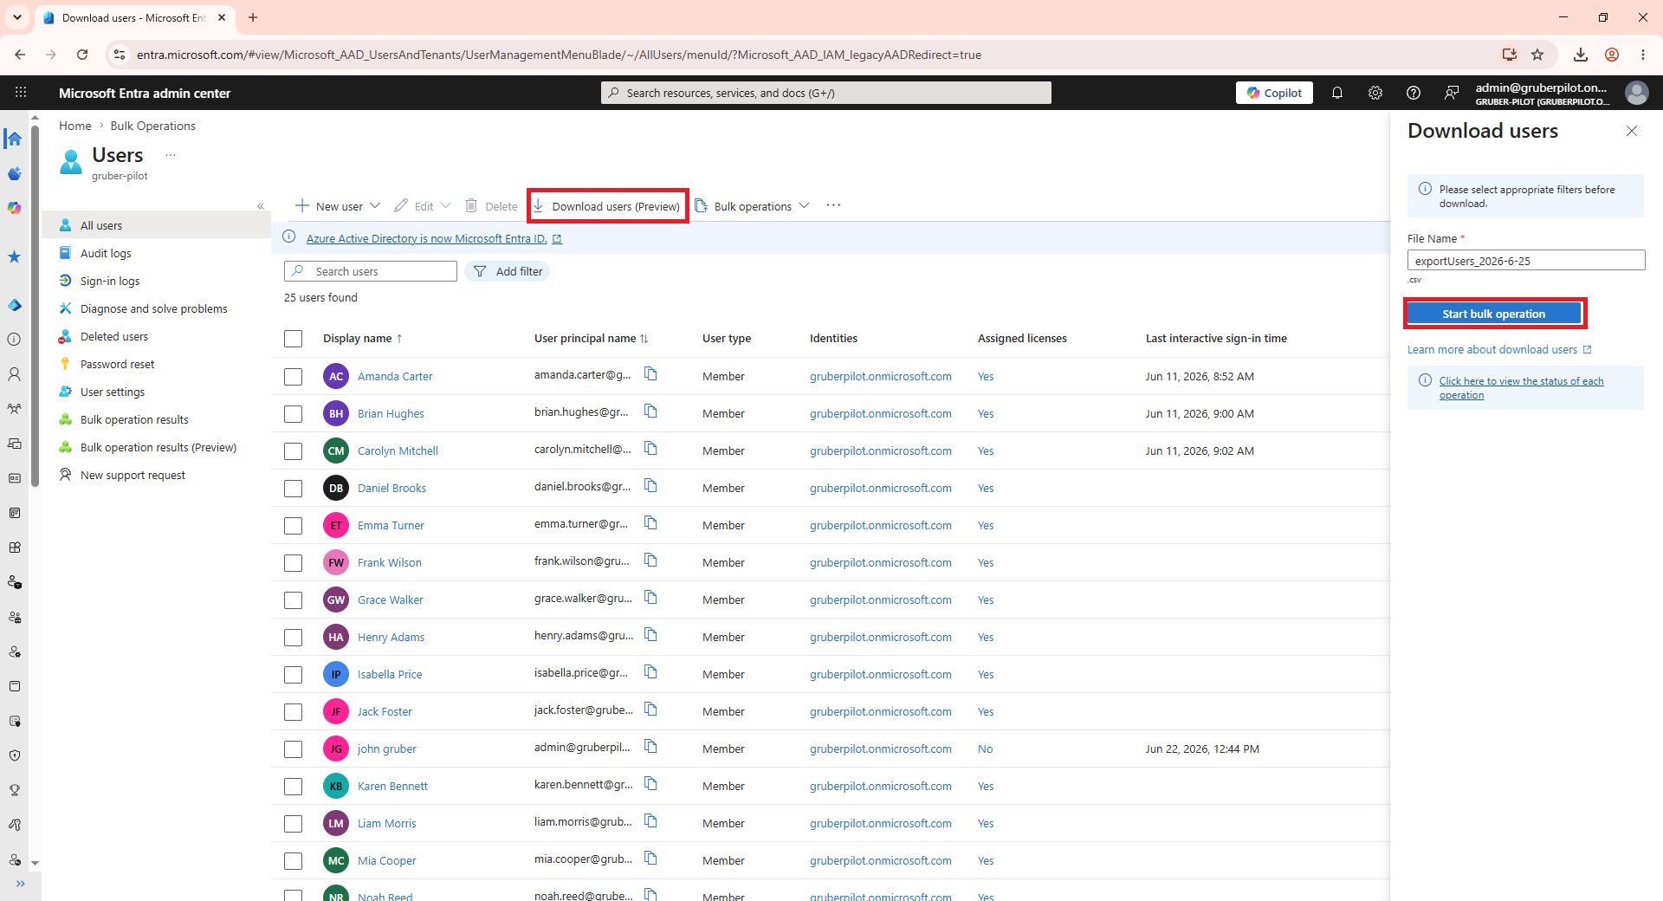Open portal settings gear icon
This screenshot has height=901, width=1663.
click(1375, 93)
